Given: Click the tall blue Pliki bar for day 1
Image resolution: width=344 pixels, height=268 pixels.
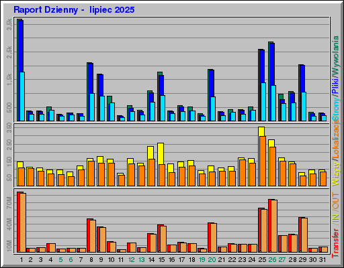Looking at the screenshot, I should pos(21,46).
